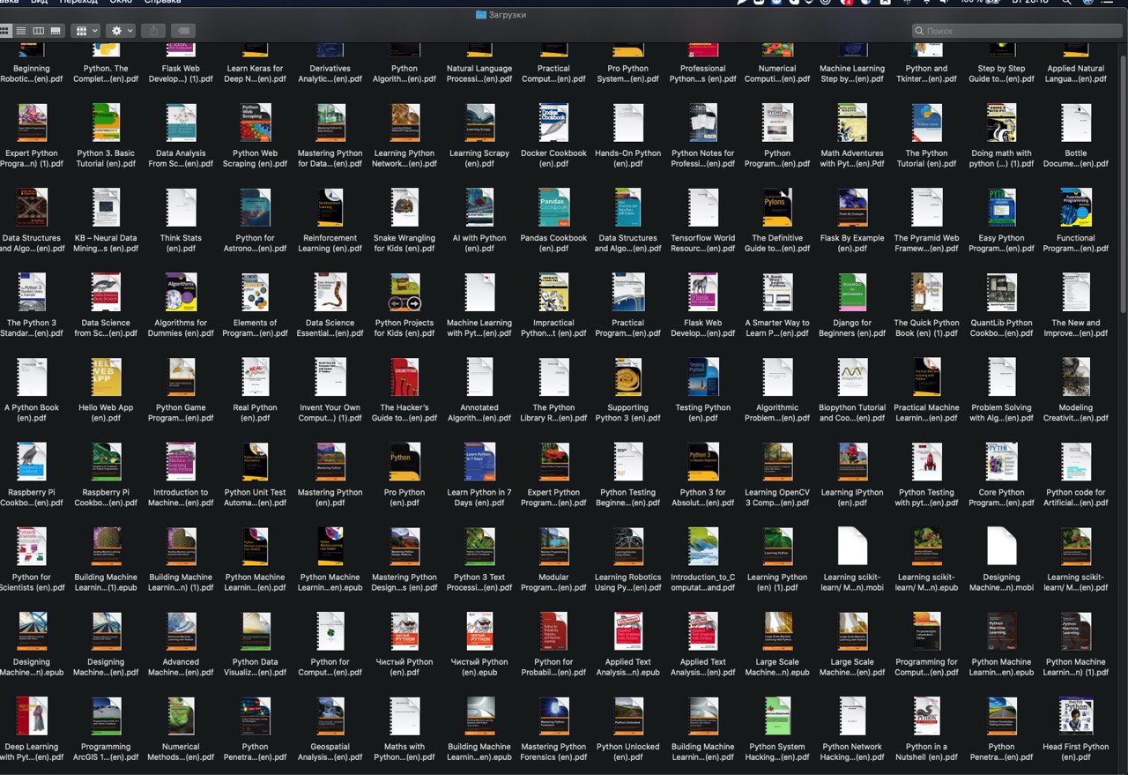This screenshot has height=775, width=1128.
Task: Select Django for Beginners file icon
Action: click(852, 293)
